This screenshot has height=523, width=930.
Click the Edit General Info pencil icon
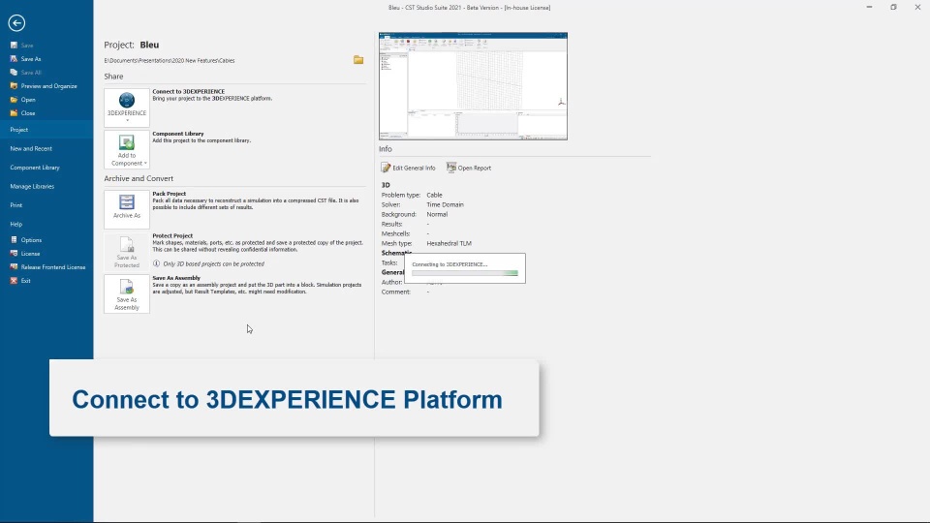[x=387, y=168]
